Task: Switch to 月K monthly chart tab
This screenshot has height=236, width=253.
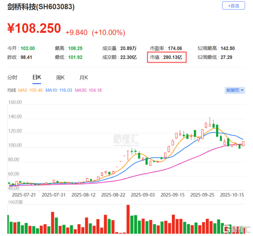Action: coord(84,77)
